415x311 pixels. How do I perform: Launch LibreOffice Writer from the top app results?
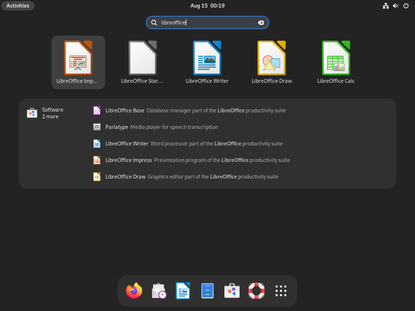click(x=207, y=62)
